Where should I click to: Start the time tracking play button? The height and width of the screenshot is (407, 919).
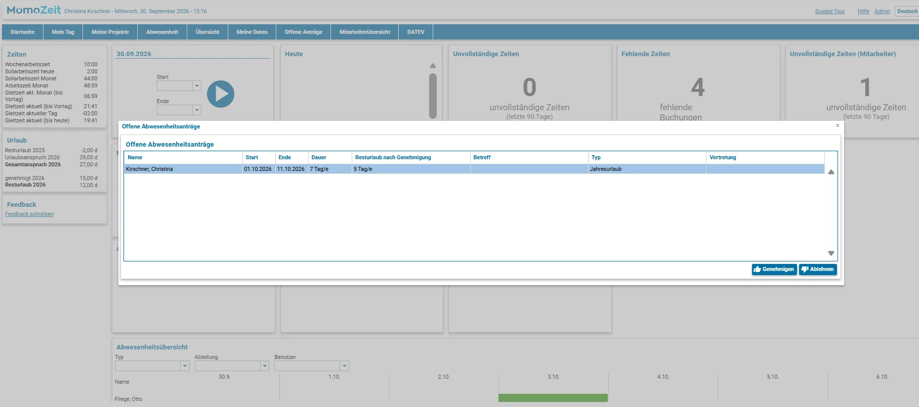point(221,94)
